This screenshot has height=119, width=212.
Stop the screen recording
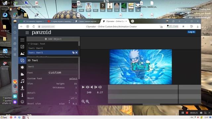(x=187, y=113)
